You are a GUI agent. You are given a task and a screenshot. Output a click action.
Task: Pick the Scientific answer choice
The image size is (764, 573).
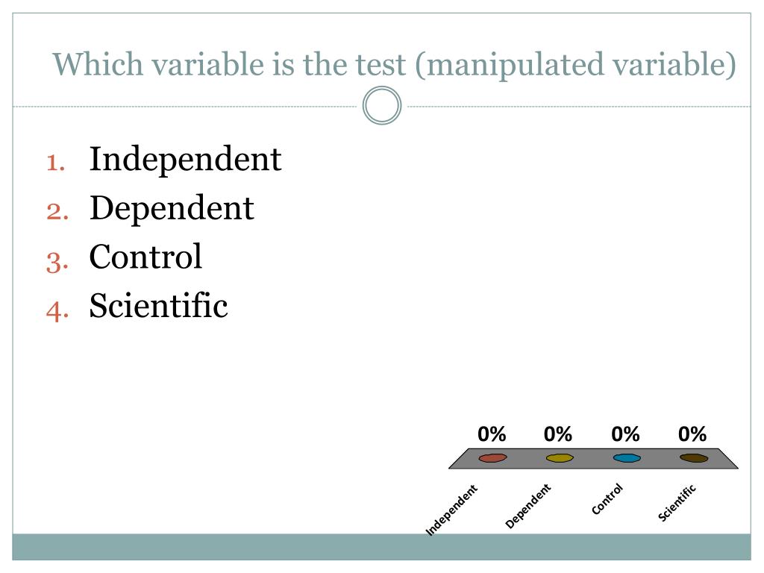click(x=158, y=305)
